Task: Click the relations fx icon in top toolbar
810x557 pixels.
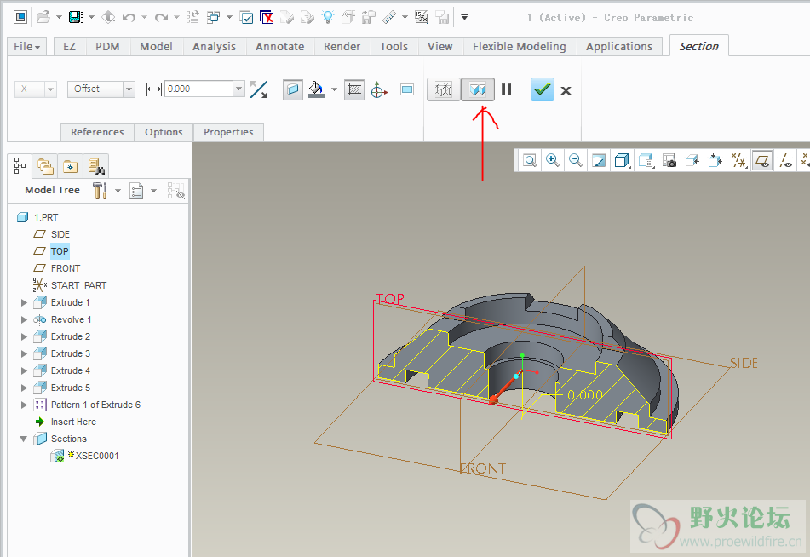Action: pyautogui.click(x=422, y=18)
